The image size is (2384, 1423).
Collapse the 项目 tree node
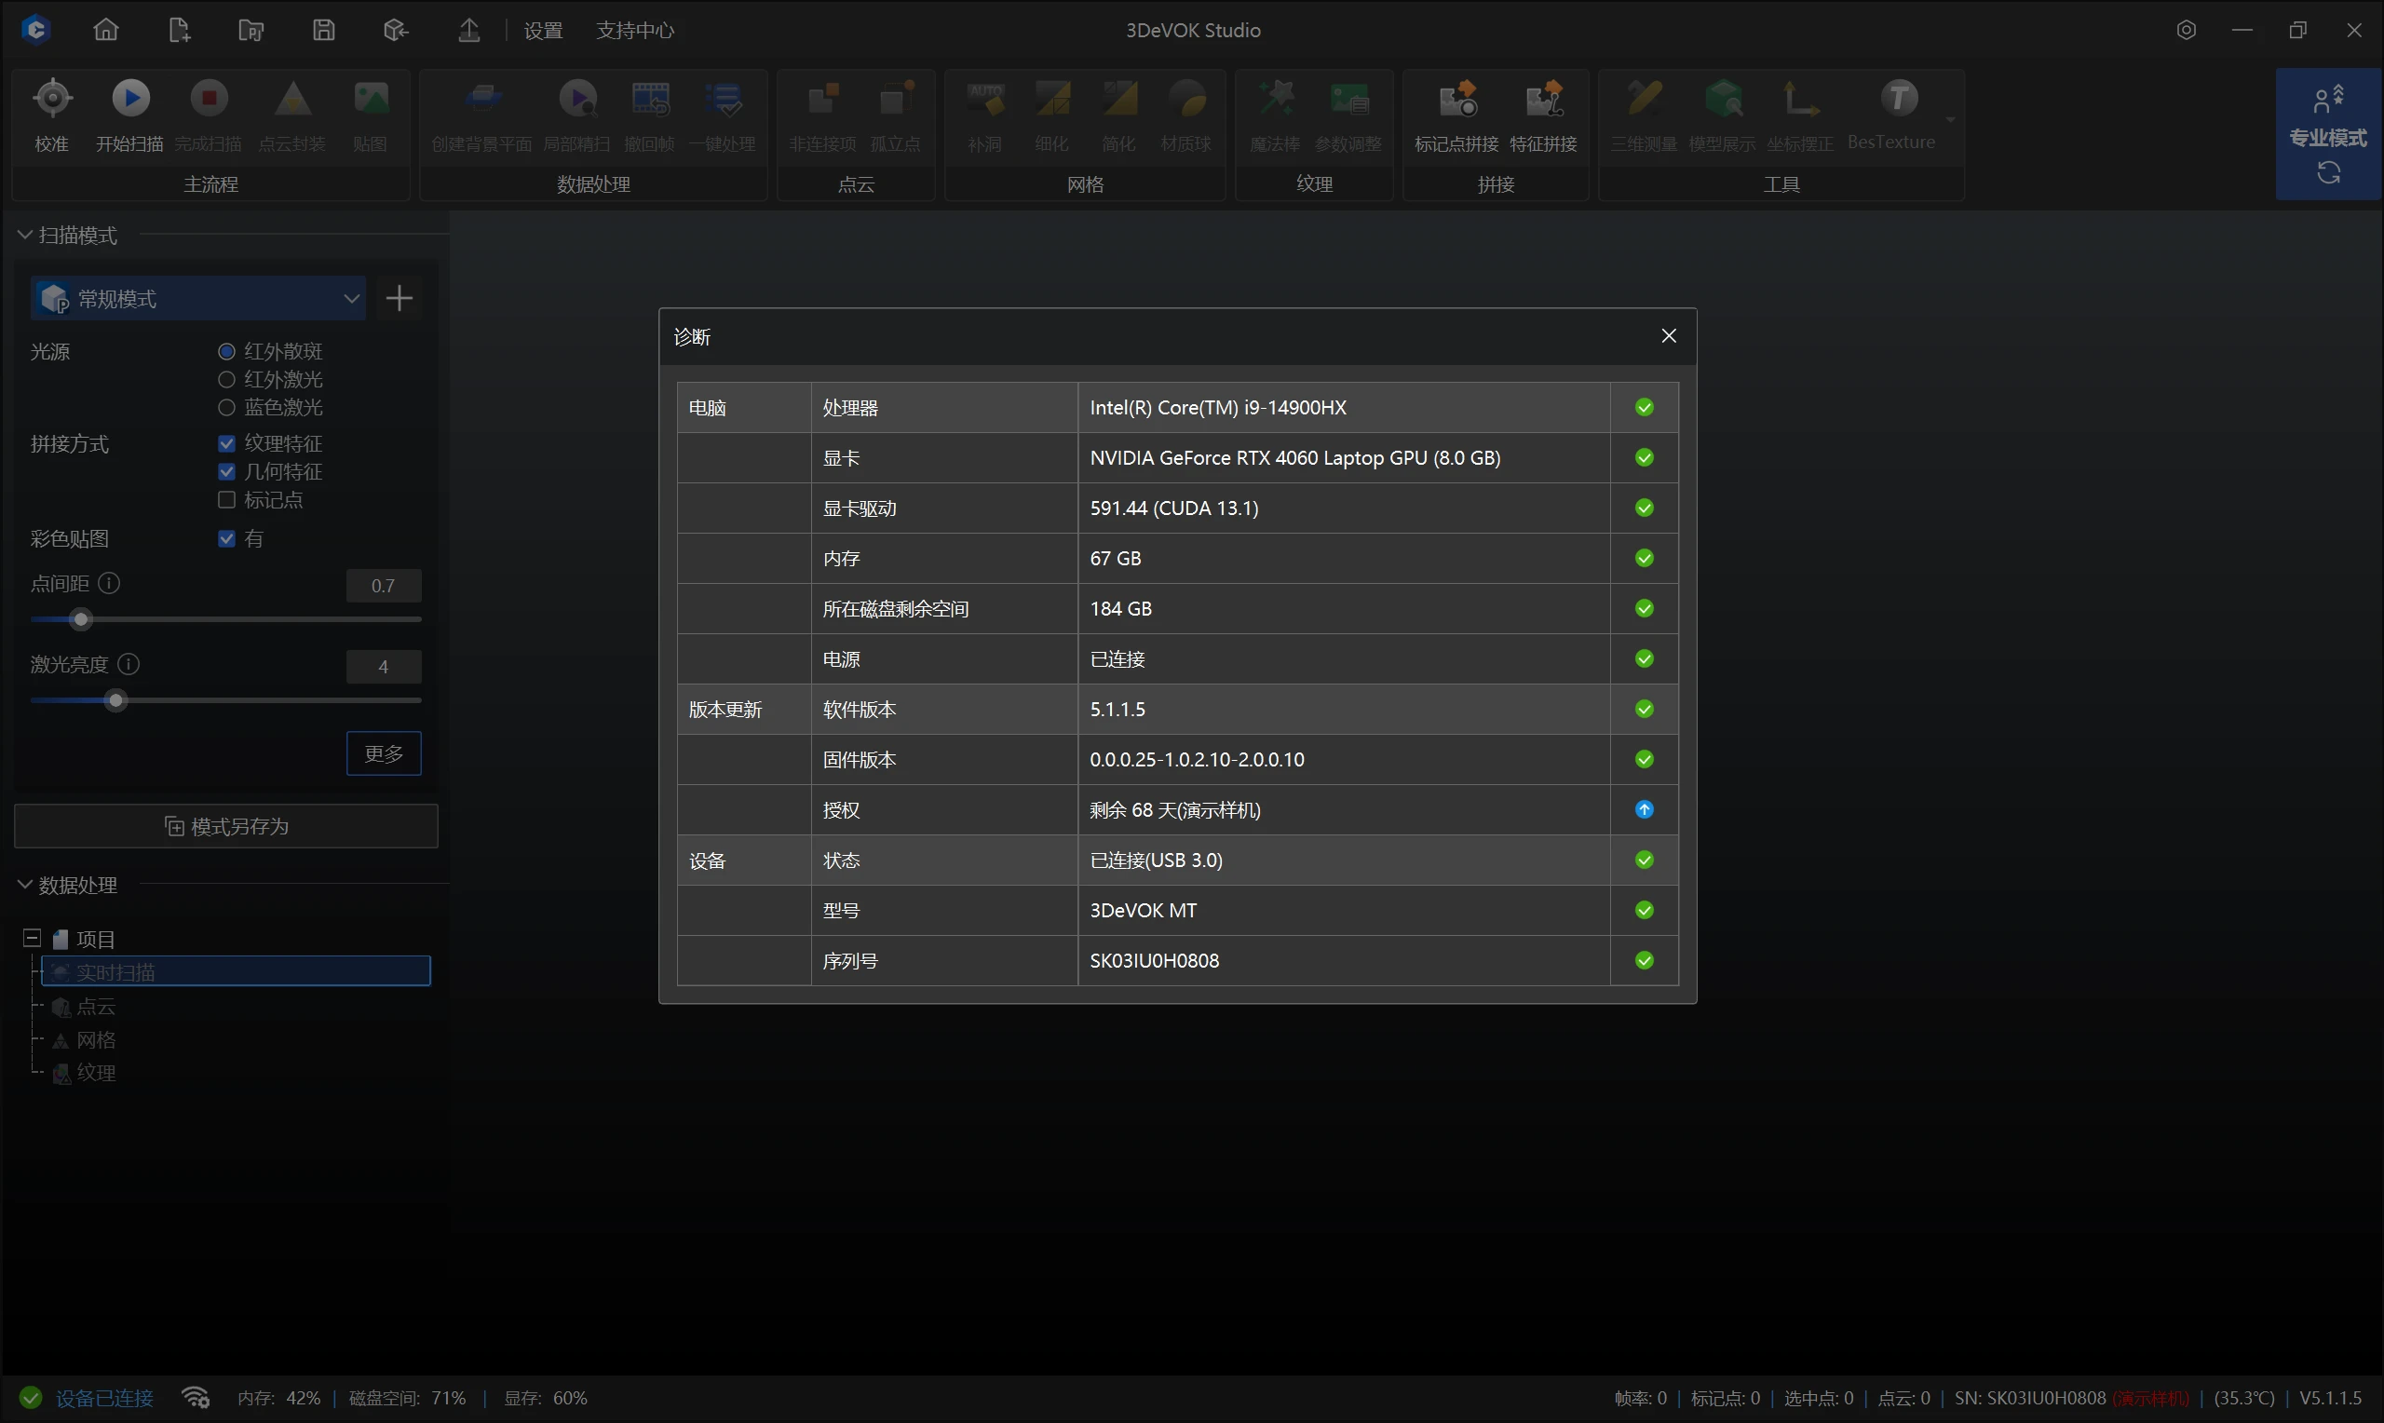coord(32,938)
